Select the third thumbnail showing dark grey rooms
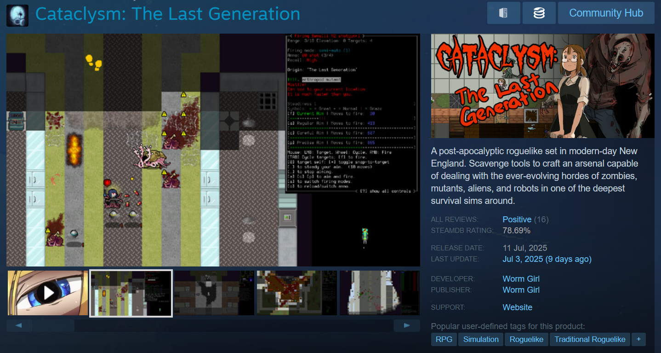Viewport: 661px width, 353px height. click(214, 293)
